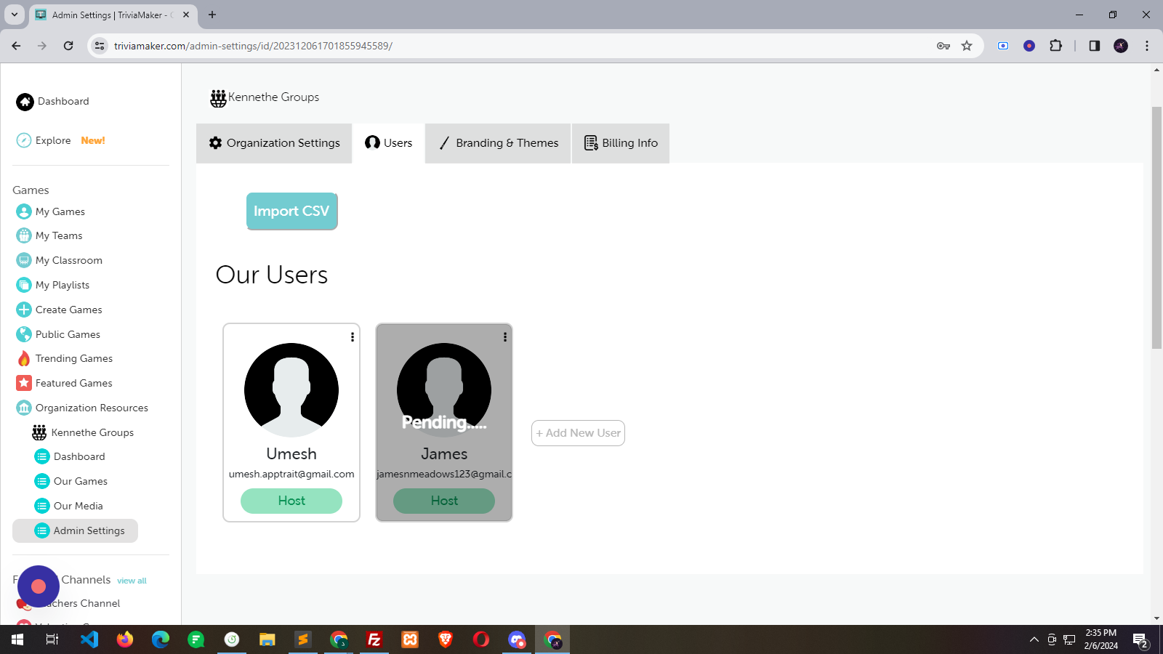The image size is (1163, 654).
Task: Switch to Organization Settings tab
Action: (274, 143)
